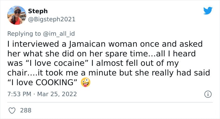Click the display name Steph
The width and height of the screenshot is (220, 119).
pos(38,11)
